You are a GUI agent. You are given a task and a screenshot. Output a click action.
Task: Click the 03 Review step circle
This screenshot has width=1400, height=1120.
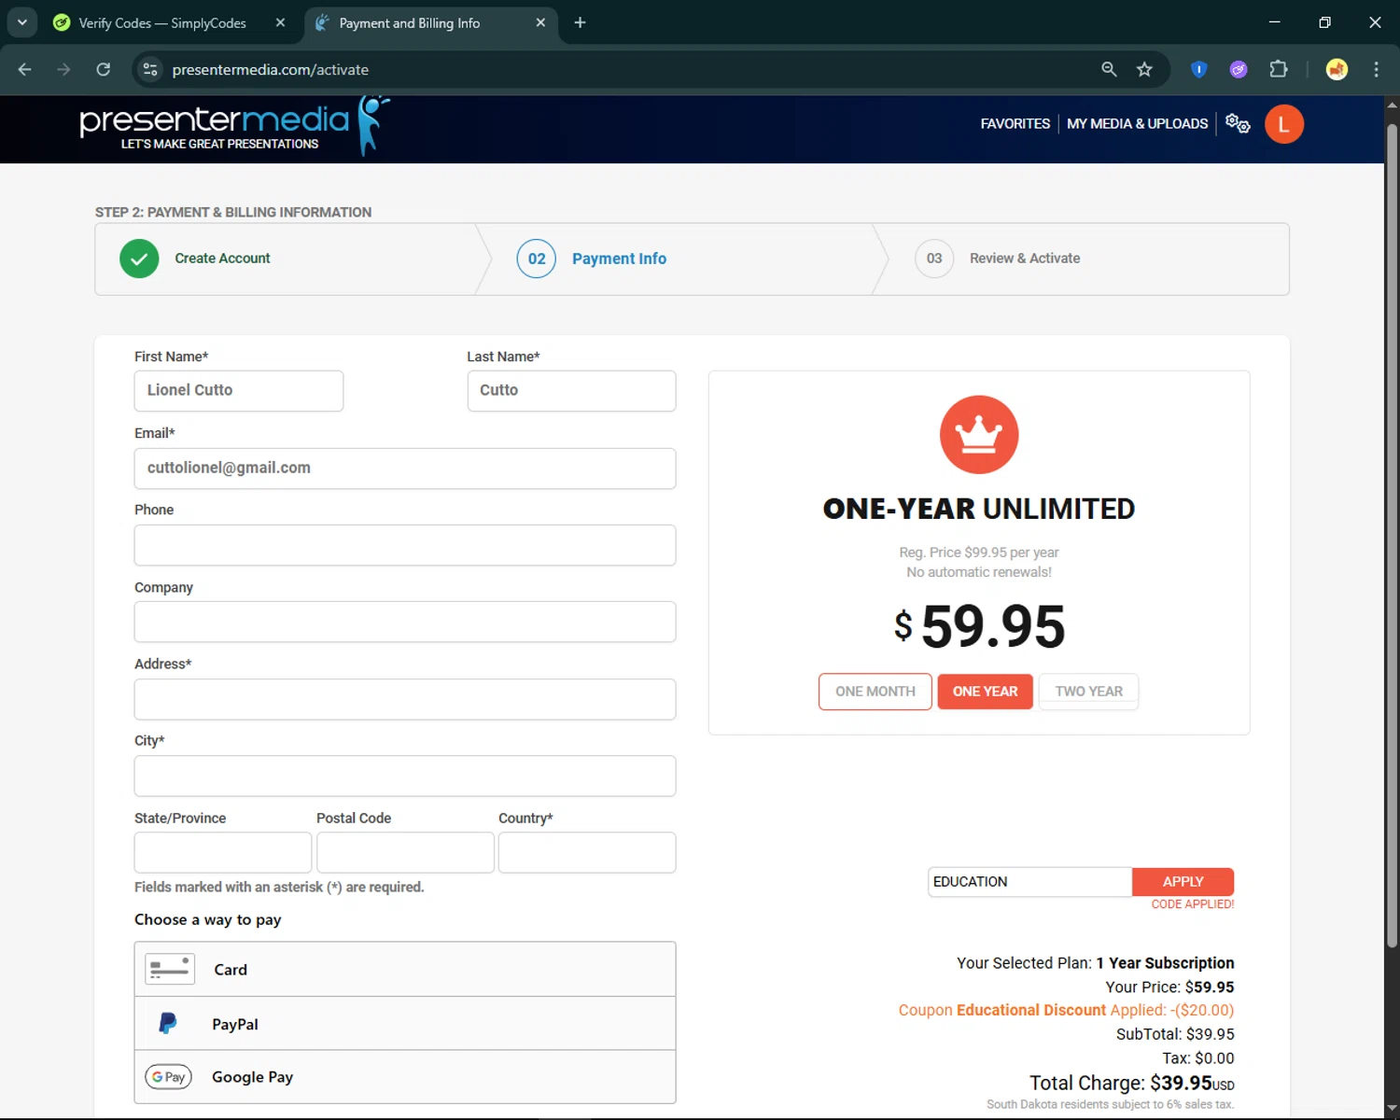[x=934, y=259]
